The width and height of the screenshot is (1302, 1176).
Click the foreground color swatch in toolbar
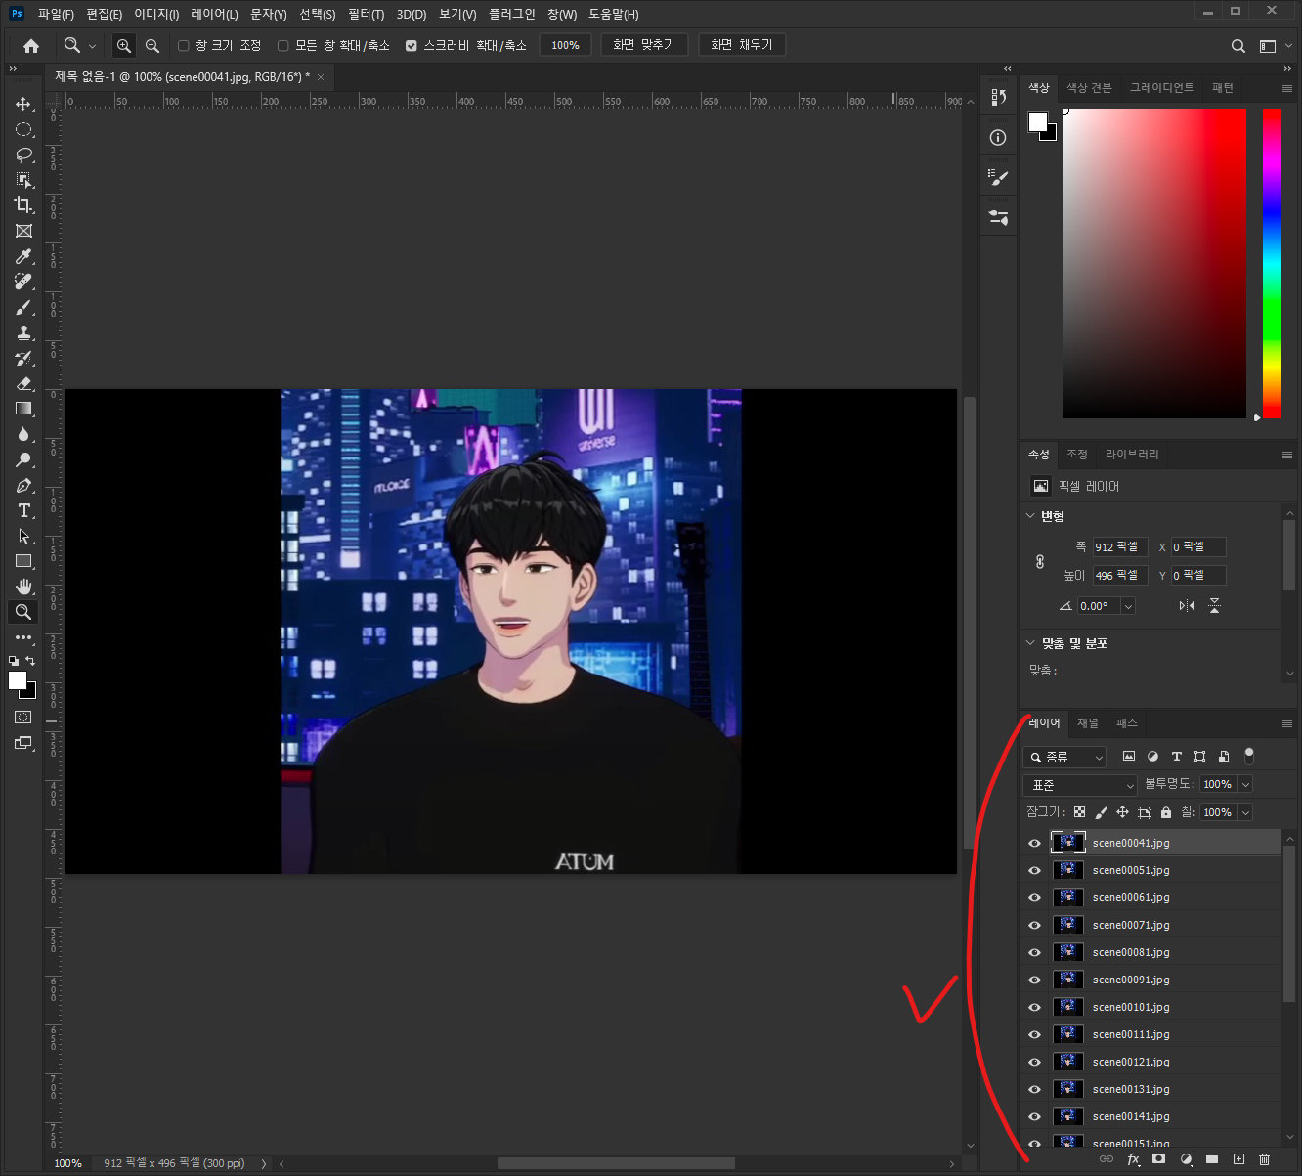coord(18,681)
